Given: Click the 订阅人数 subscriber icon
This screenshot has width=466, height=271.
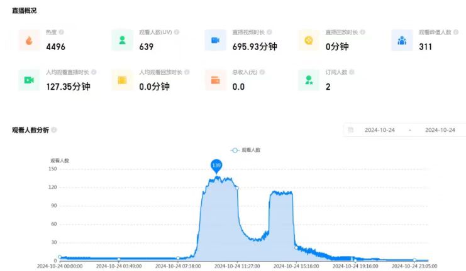Looking at the screenshot, I should 309,80.
